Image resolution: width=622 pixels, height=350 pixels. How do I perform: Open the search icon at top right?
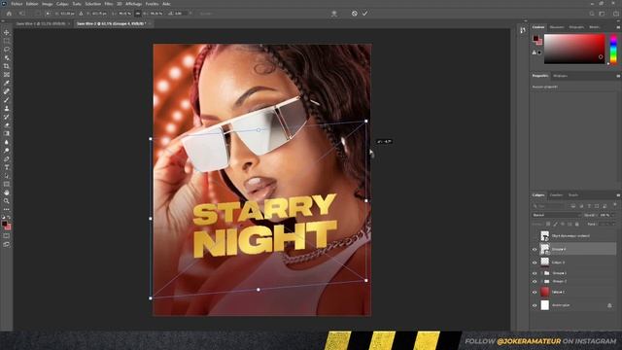point(592,14)
